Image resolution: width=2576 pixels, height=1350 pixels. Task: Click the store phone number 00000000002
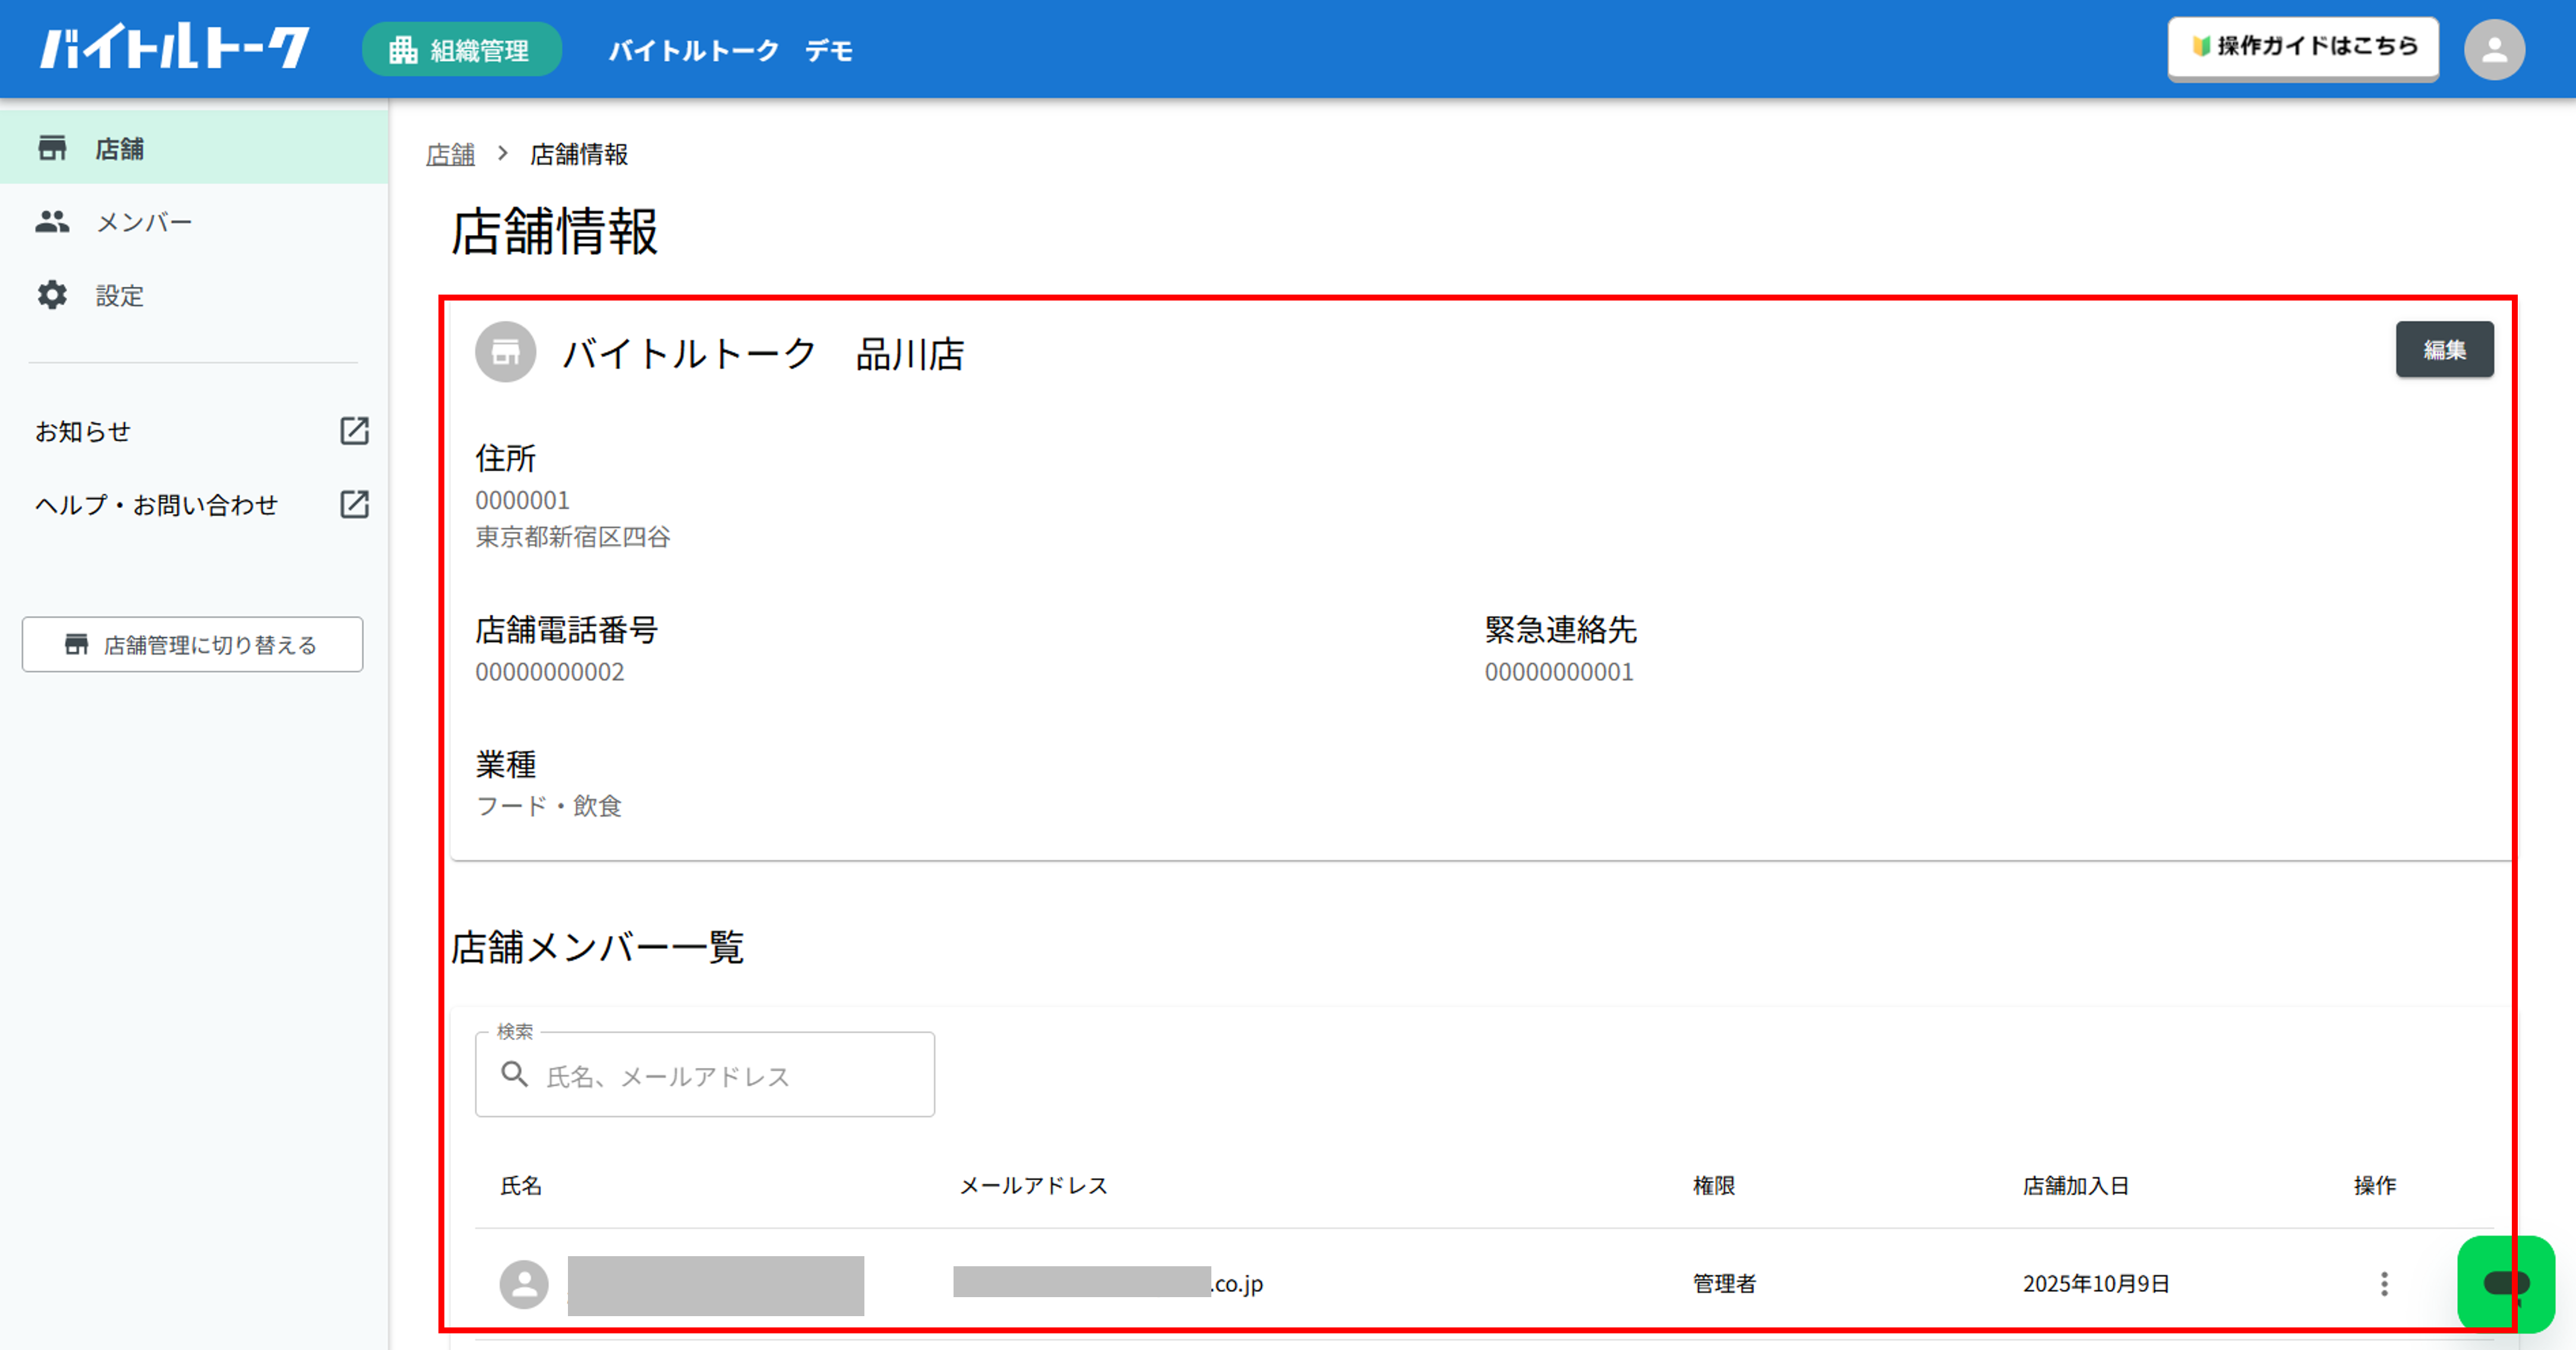click(550, 672)
